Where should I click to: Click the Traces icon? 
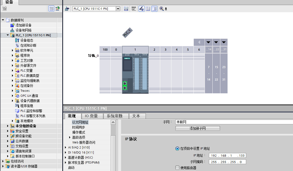point(17,91)
